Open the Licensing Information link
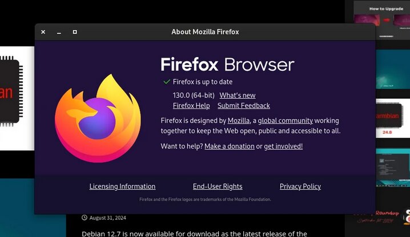Screen dimensions: 410x237 click(122, 186)
